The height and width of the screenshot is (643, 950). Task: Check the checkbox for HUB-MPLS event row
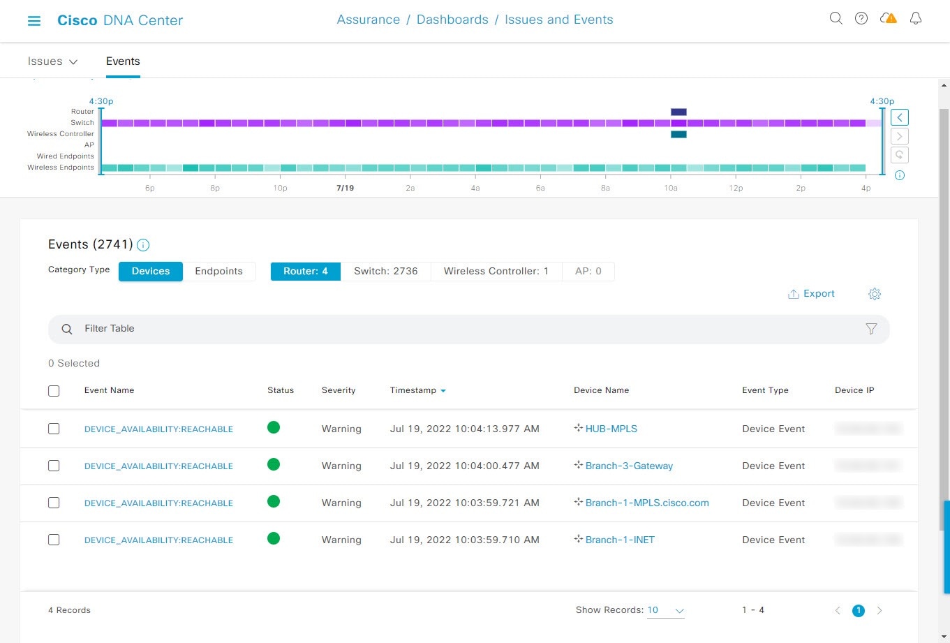tap(54, 428)
